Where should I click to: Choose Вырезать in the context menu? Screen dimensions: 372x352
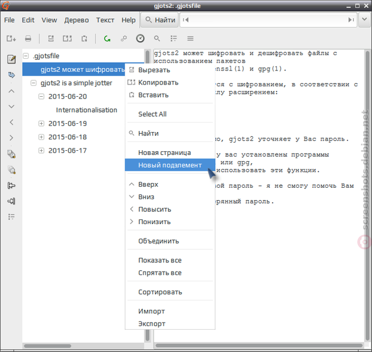(x=170, y=70)
